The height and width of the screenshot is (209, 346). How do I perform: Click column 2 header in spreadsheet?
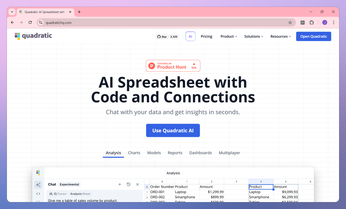pyautogui.click(x=212, y=181)
